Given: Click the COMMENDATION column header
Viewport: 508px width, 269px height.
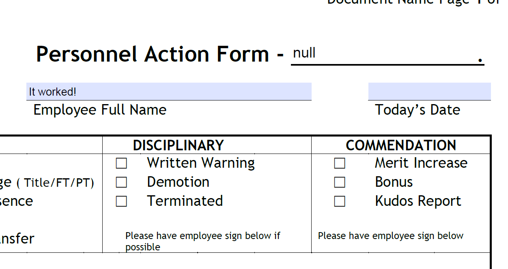Looking at the screenshot, I should (x=401, y=145).
